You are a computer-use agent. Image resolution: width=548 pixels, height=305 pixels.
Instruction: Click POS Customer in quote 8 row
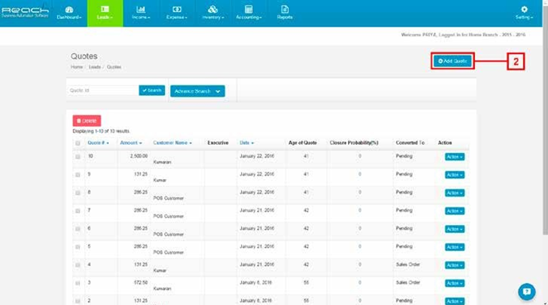click(168, 198)
